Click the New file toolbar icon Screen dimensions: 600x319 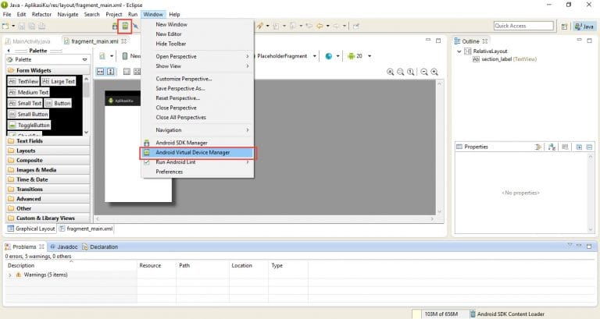coord(5,26)
